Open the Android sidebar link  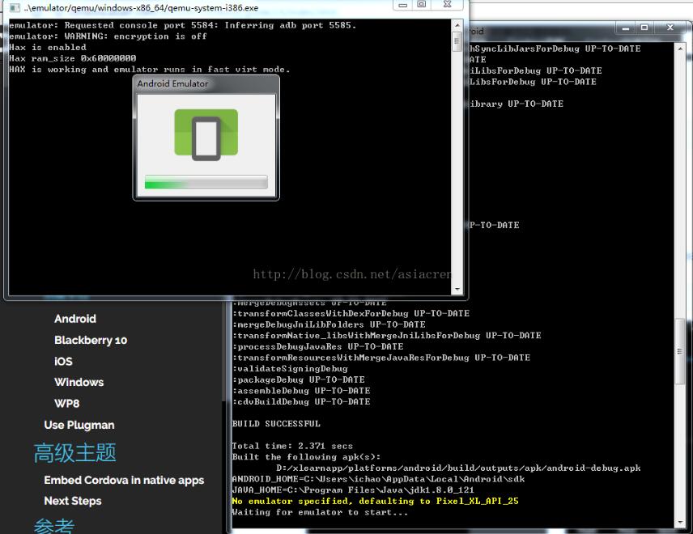pos(75,319)
